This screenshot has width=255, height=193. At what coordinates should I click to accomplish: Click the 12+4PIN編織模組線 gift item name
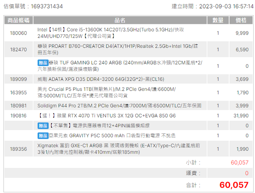[99, 126]
